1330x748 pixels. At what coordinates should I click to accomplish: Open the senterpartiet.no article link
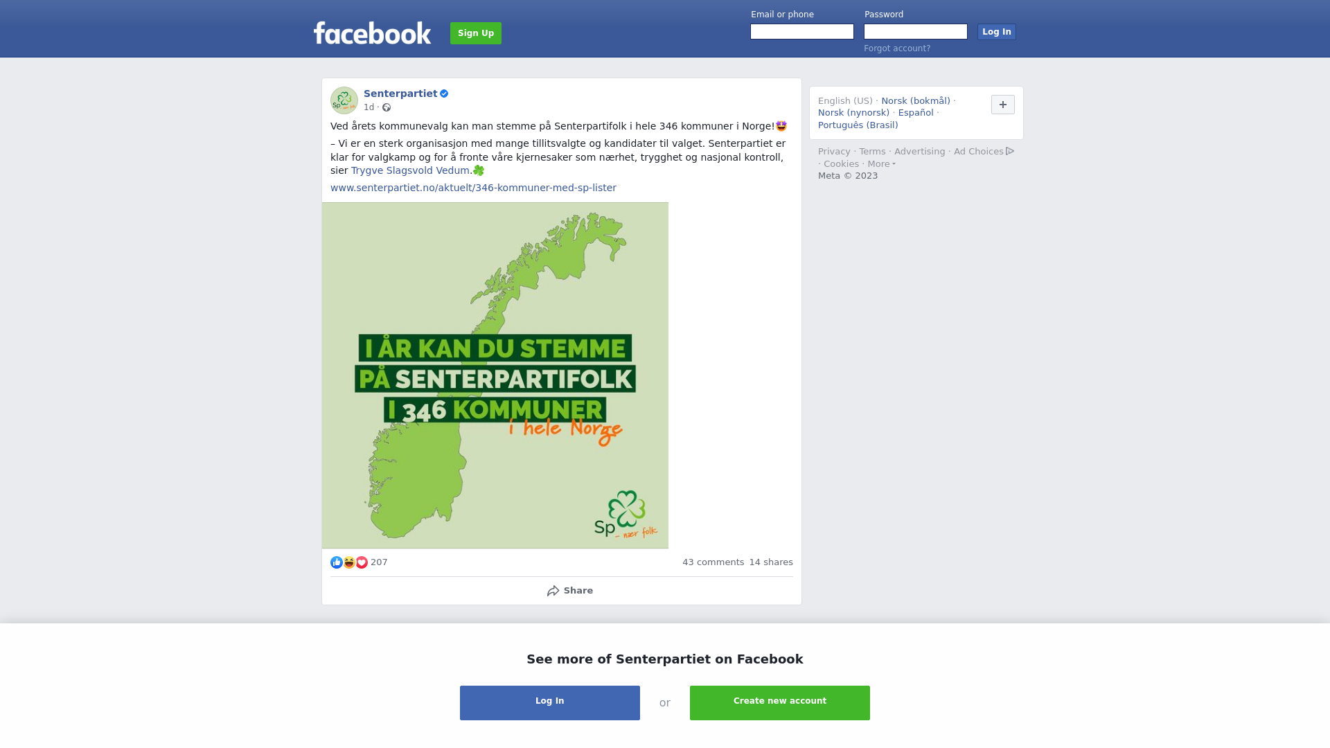[473, 188]
